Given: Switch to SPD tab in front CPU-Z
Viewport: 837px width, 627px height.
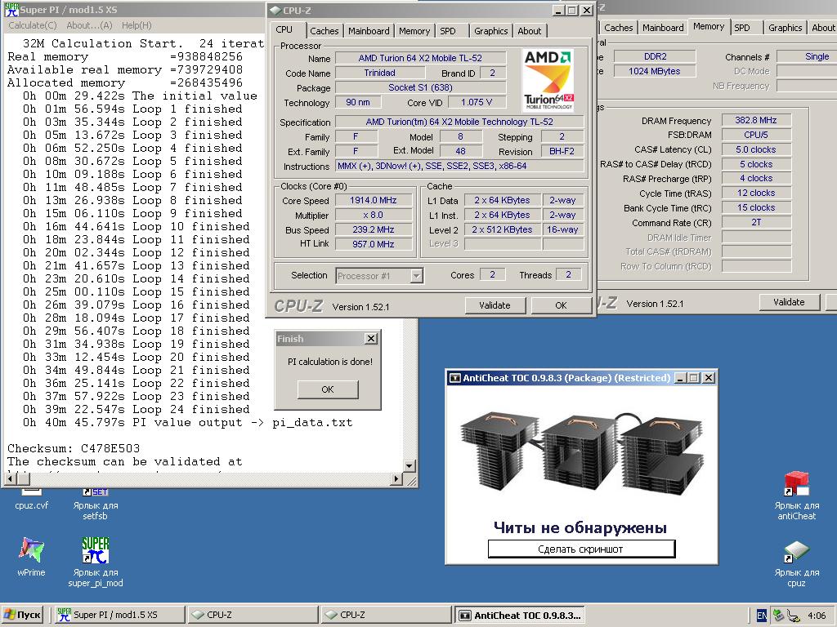Looking at the screenshot, I should pyautogui.click(x=448, y=31).
